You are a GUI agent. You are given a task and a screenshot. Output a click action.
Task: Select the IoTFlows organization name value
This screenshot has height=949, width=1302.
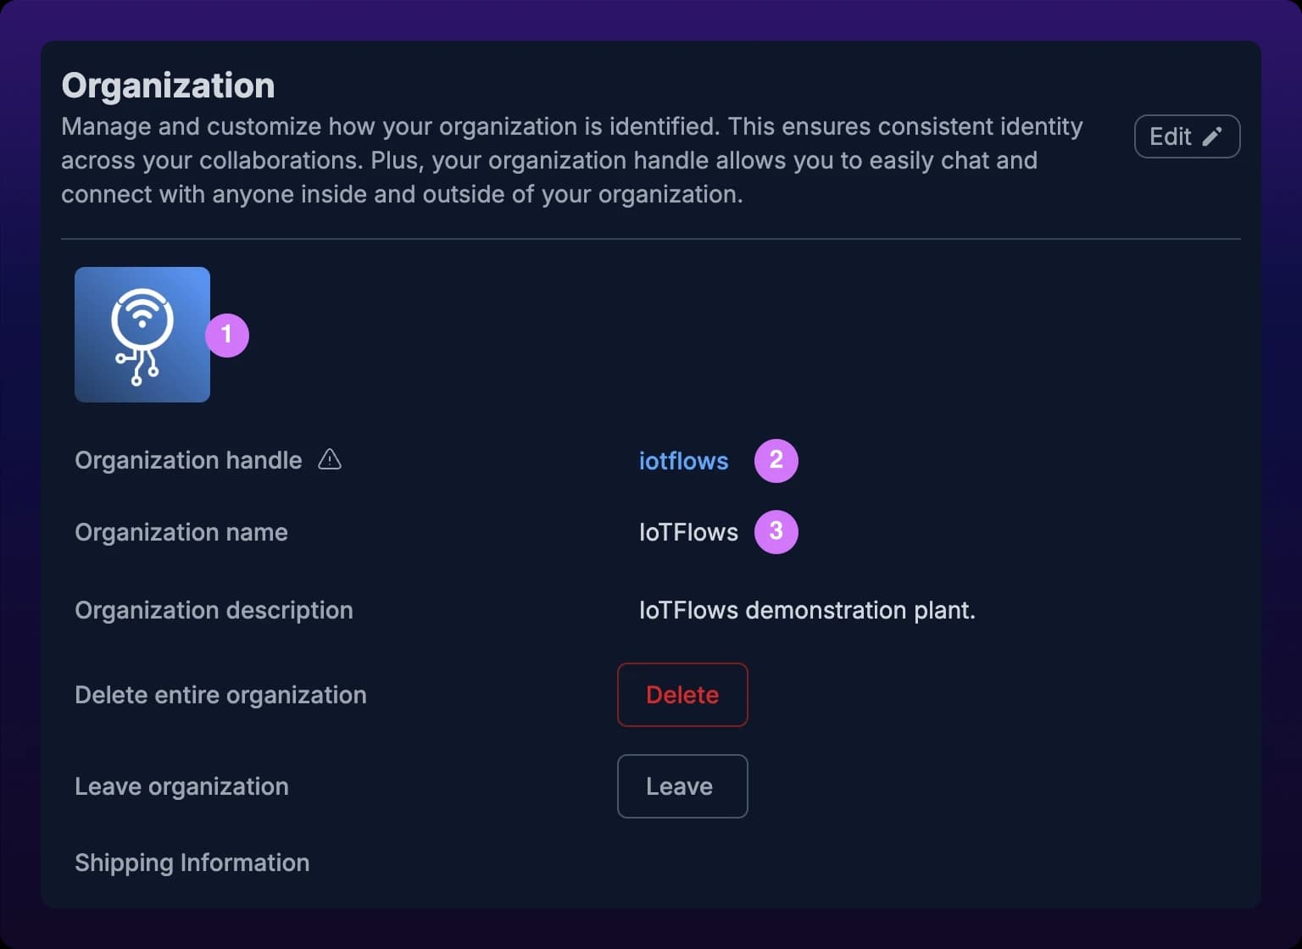point(688,532)
